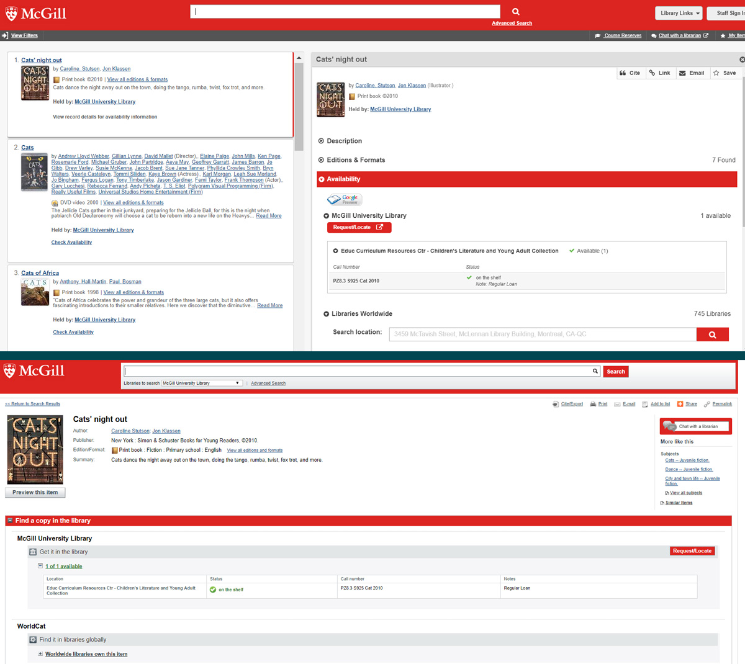
Task: Open the Cats' night out result title
Action: pos(42,60)
